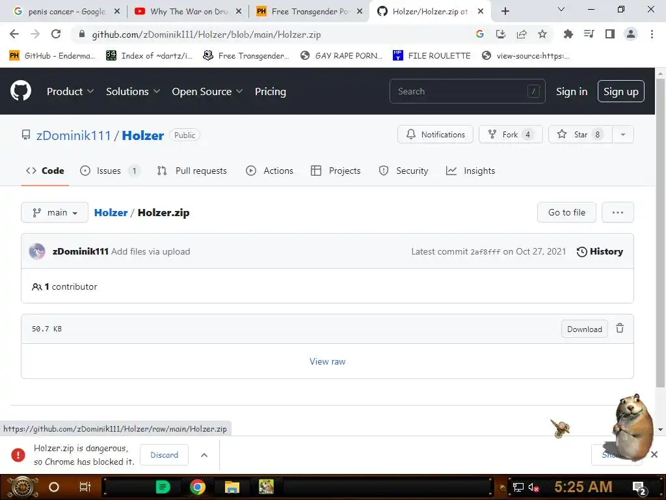This screenshot has width=666, height=500.
Task: Close the downloads bar with X
Action: pos(654,454)
